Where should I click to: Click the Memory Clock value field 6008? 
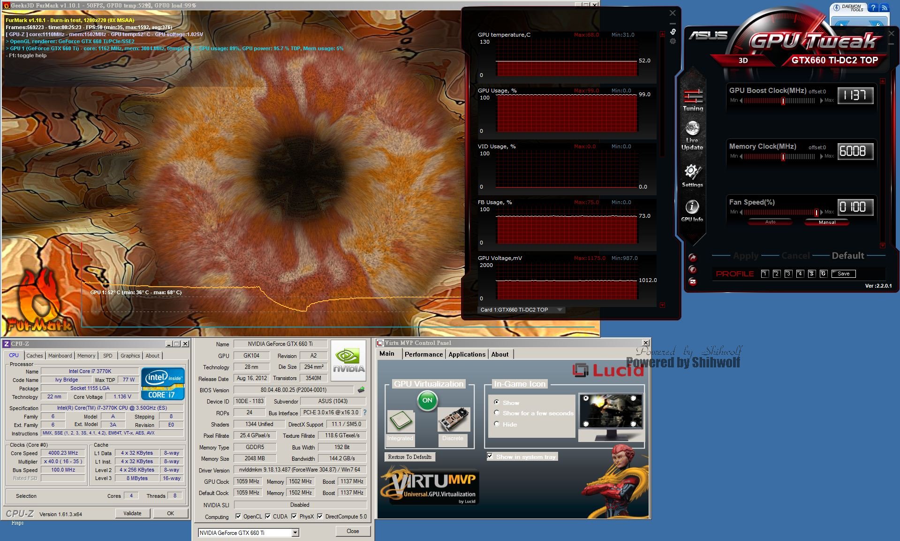[855, 151]
